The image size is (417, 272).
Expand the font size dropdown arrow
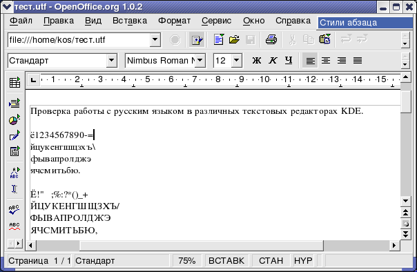(237, 61)
